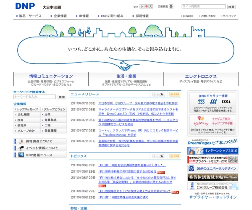This screenshot has width=252, height=210.
Task: Open DNP動画ニュース video news banner
Action: 40,155
